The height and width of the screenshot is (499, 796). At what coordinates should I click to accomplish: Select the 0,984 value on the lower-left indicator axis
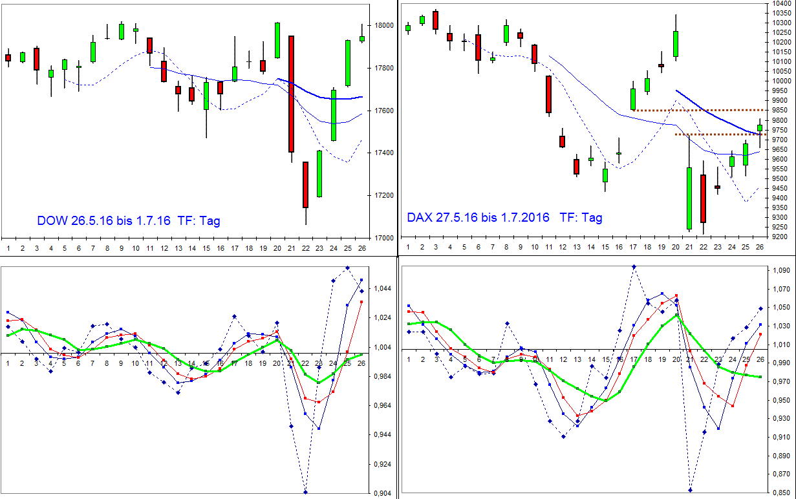click(x=382, y=377)
